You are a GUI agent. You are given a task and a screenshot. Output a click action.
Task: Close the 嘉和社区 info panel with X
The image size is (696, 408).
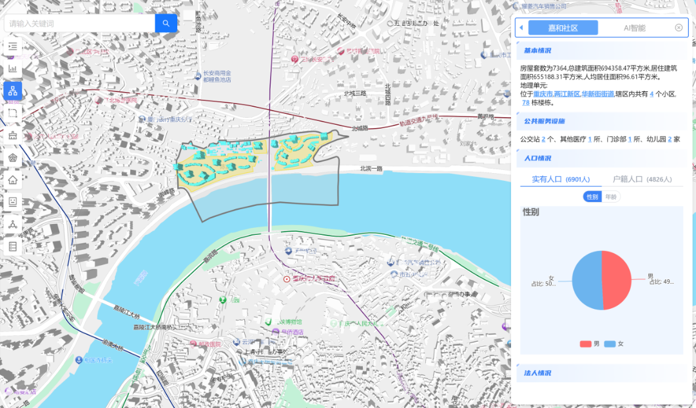(x=679, y=28)
